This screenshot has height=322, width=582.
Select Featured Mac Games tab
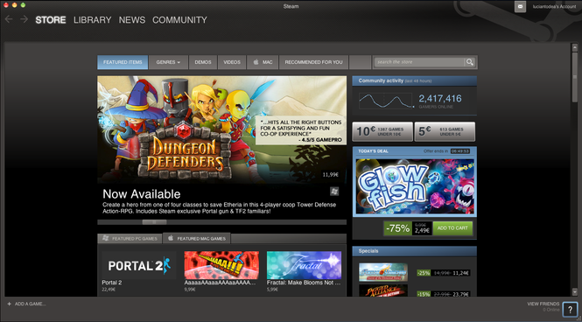[197, 238]
